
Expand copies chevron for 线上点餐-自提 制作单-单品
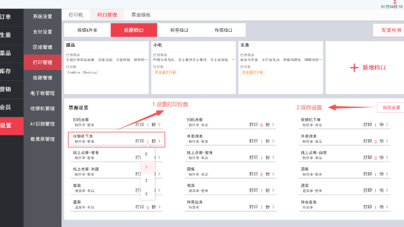(x=387, y=157)
